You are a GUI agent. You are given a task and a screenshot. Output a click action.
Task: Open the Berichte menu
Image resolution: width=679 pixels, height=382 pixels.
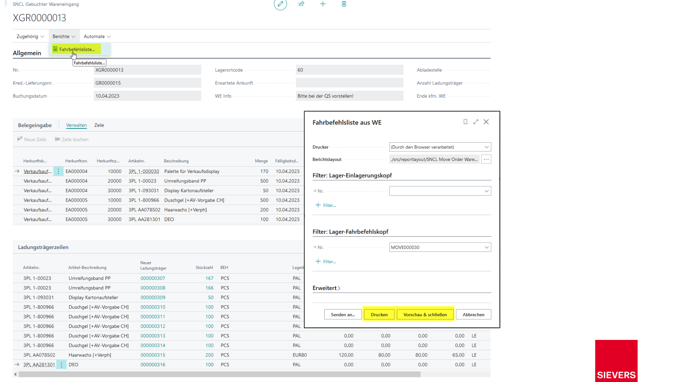(64, 36)
